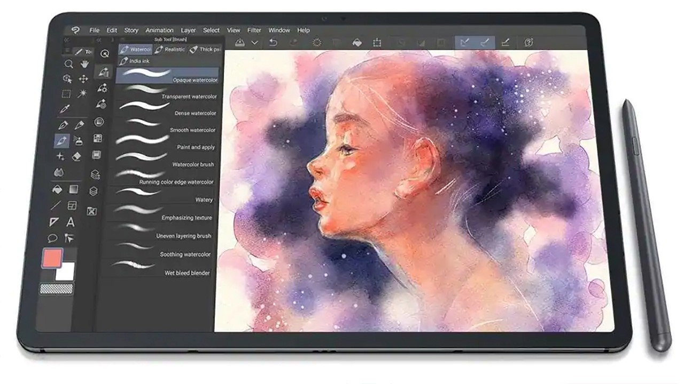This screenshot has height=384, width=684.
Task: Open the Quick Access panel icon
Action: [105, 54]
